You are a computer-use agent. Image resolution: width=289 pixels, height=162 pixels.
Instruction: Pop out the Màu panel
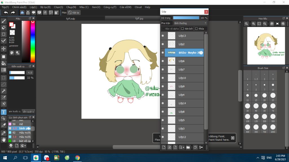click(x=30, y=18)
